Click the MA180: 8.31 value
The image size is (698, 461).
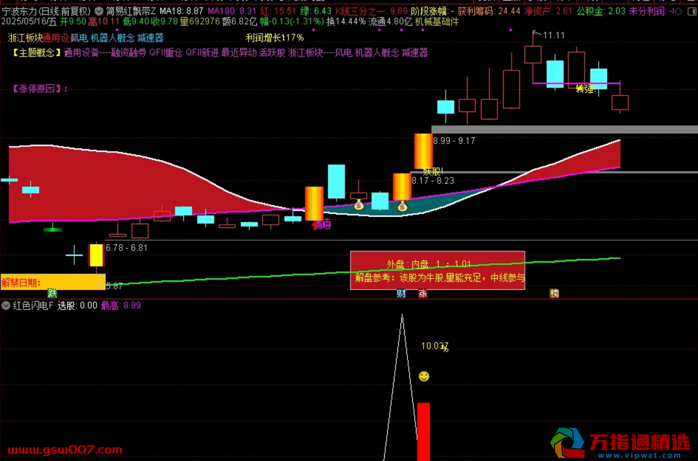[x=232, y=11]
